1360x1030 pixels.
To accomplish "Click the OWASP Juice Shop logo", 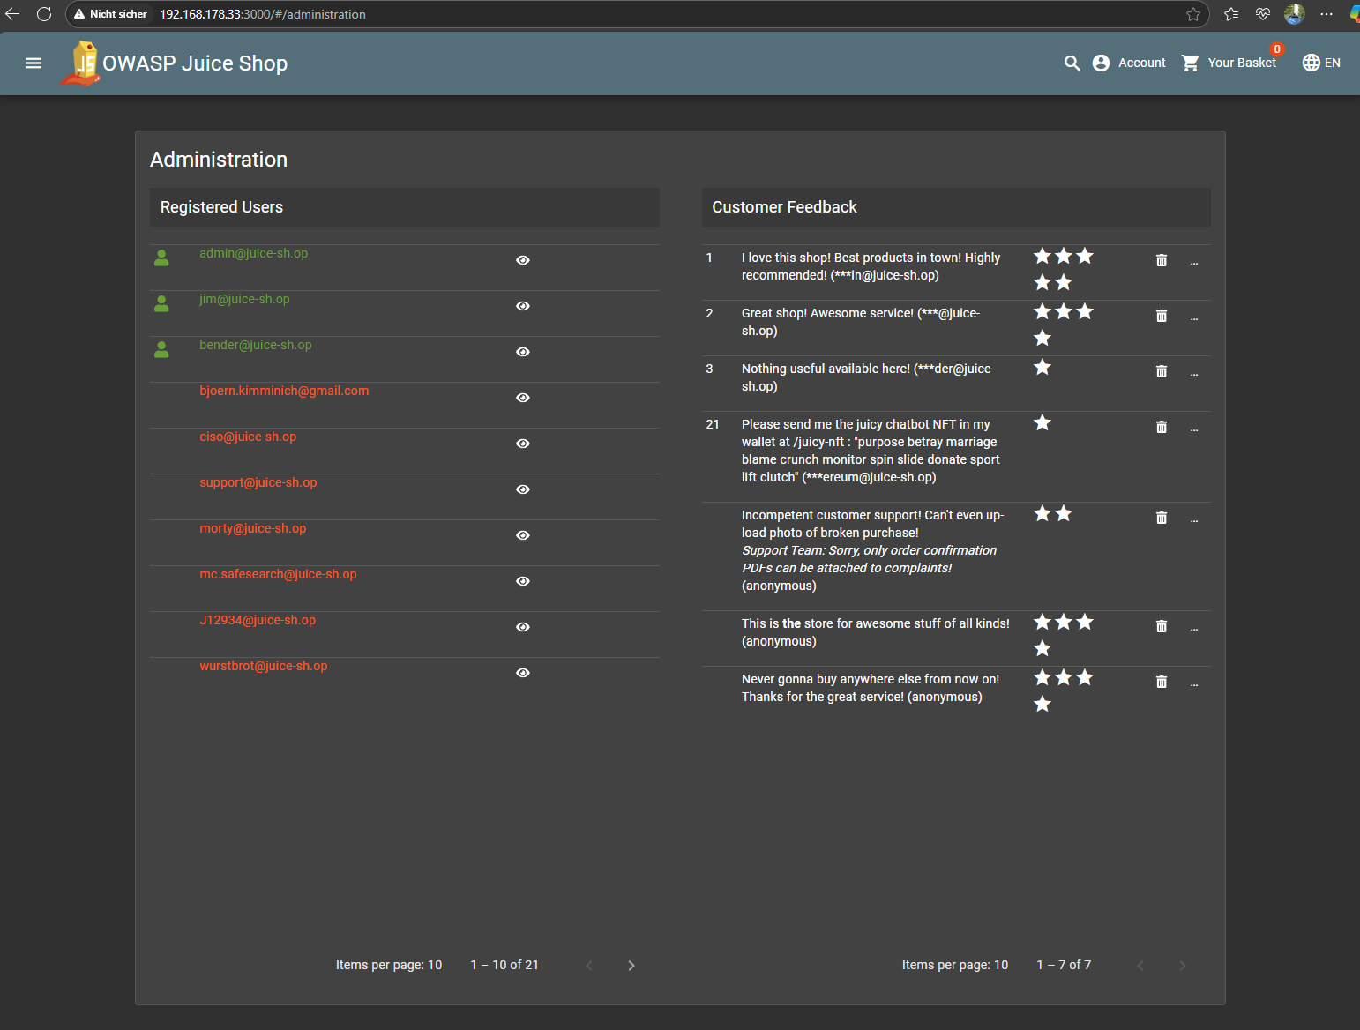I will [x=82, y=63].
